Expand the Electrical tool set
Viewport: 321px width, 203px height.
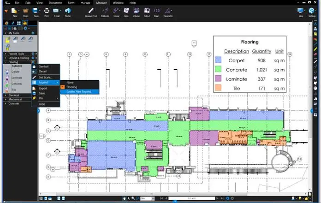[6, 95]
